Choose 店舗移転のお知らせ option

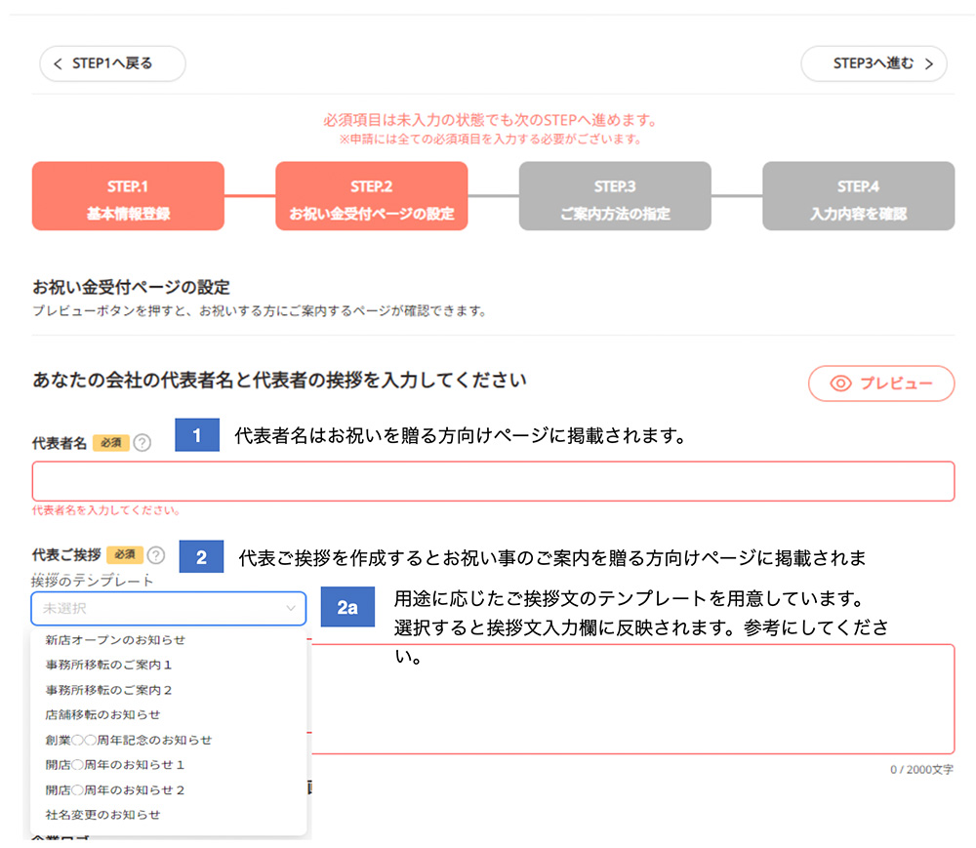click(x=102, y=714)
